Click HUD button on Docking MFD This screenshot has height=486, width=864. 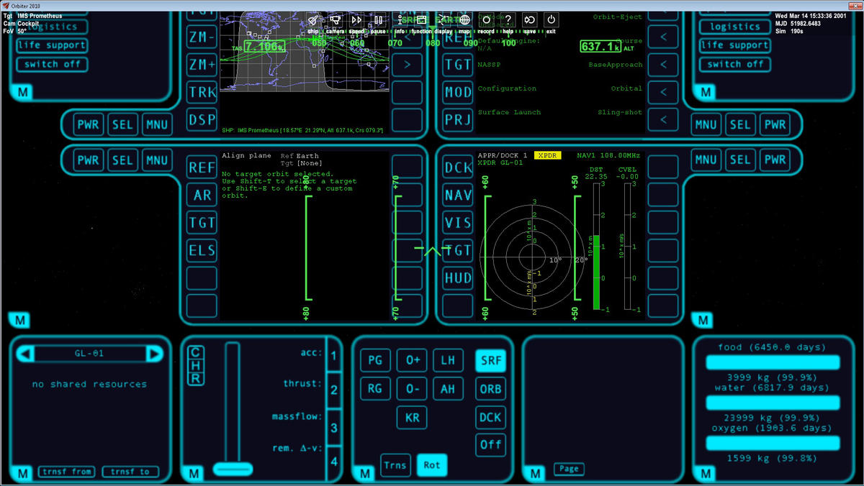pyautogui.click(x=458, y=278)
